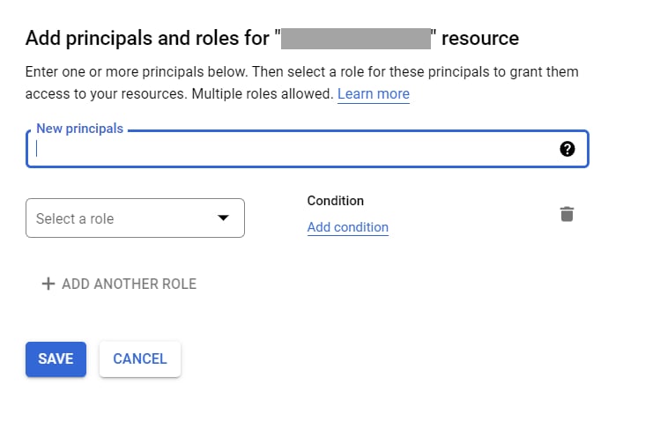Screen dimensions: 660x421
Task: Delete the role row with trash icon
Action: 567,214
